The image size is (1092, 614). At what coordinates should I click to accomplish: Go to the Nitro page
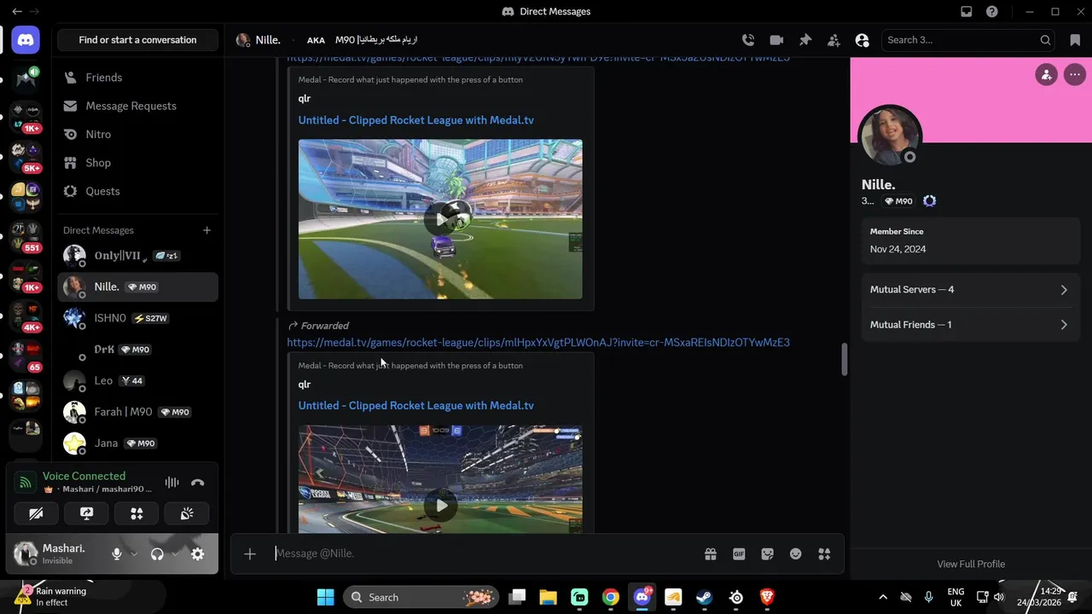[x=137, y=135]
